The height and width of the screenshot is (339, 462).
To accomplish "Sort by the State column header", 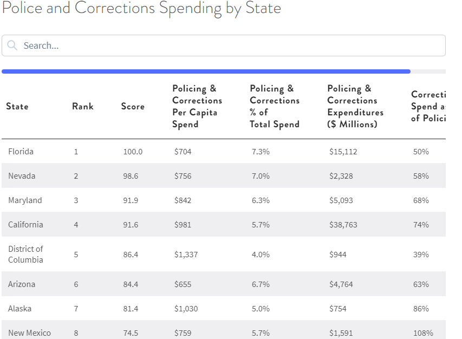I will point(17,107).
